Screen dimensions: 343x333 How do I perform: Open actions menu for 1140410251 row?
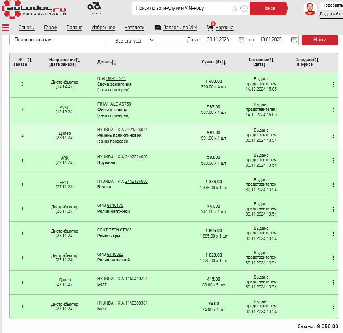coord(333,282)
